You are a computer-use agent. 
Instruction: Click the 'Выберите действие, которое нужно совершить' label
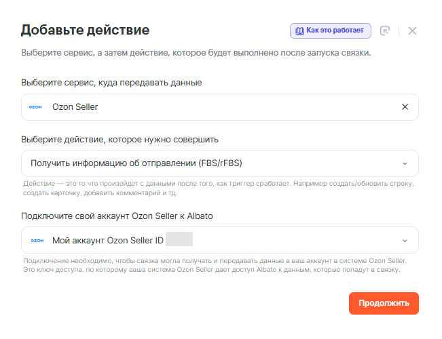(119, 140)
